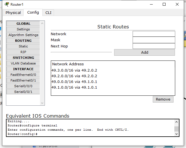The width and height of the screenshot is (186, 148).
Task: Focus the Mask input field
Action: click(154, 40)
